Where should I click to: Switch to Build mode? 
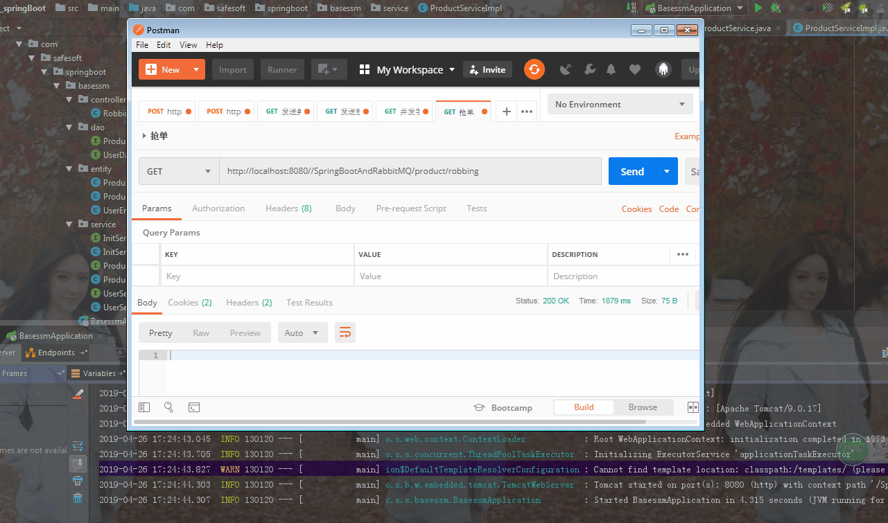[x=584, y=407]
